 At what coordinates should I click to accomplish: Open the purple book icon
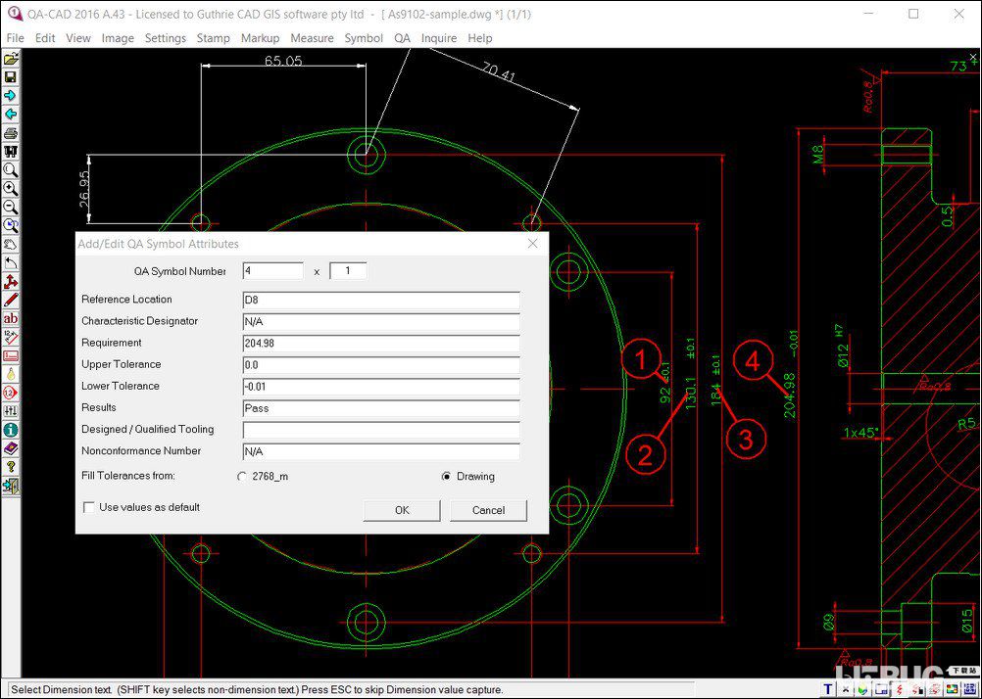11,448
